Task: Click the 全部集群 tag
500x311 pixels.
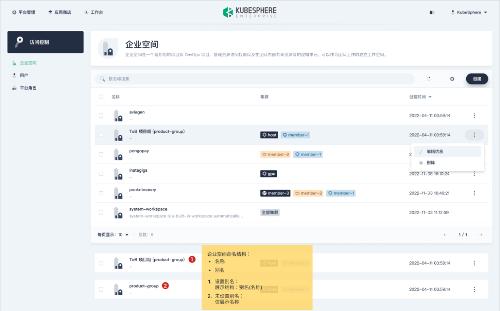Action: 270,212
